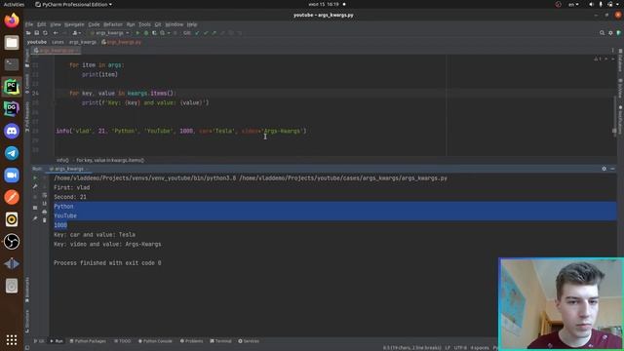Open the Navigate menu
Image resolution: width=624 pixels, height=351 pixels.
coord(74,24)
